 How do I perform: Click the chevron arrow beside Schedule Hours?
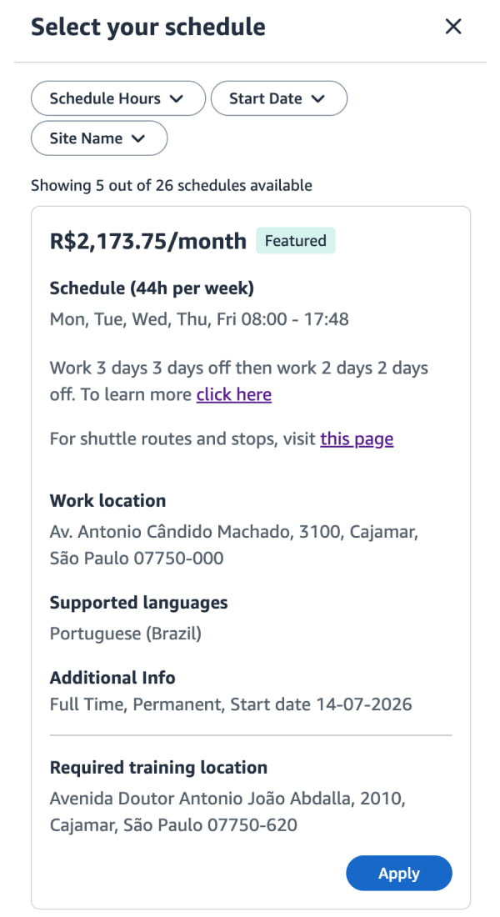click(176, 99)
